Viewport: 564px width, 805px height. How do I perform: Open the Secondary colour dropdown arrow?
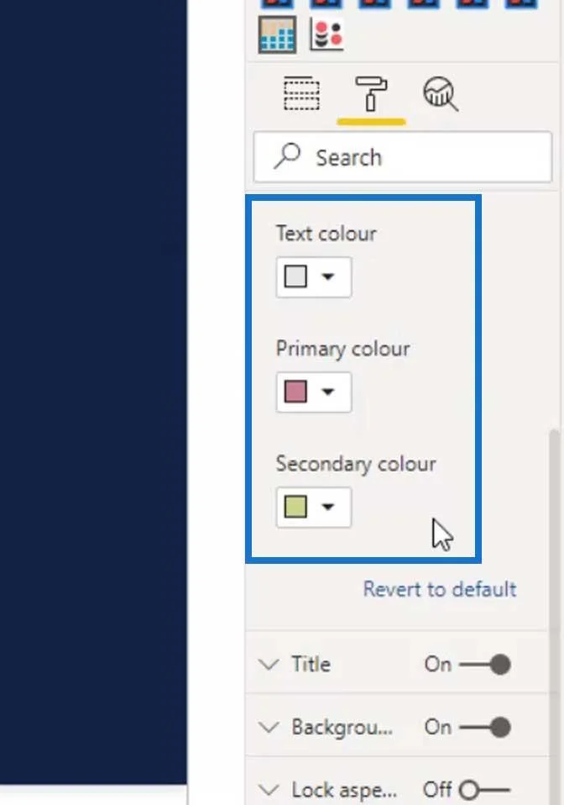click(x=327, y=507)
